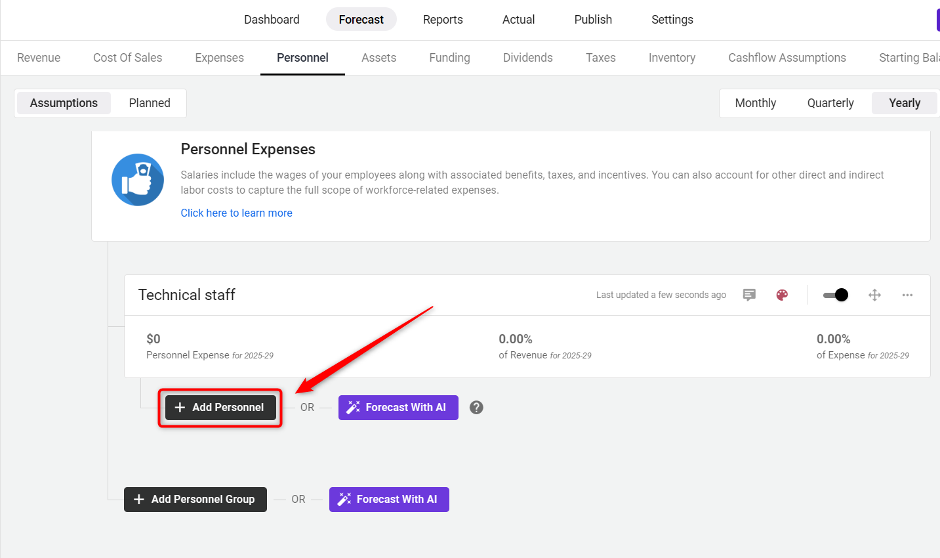
Task: Open the Planned tab
Action: coord(150,103)
